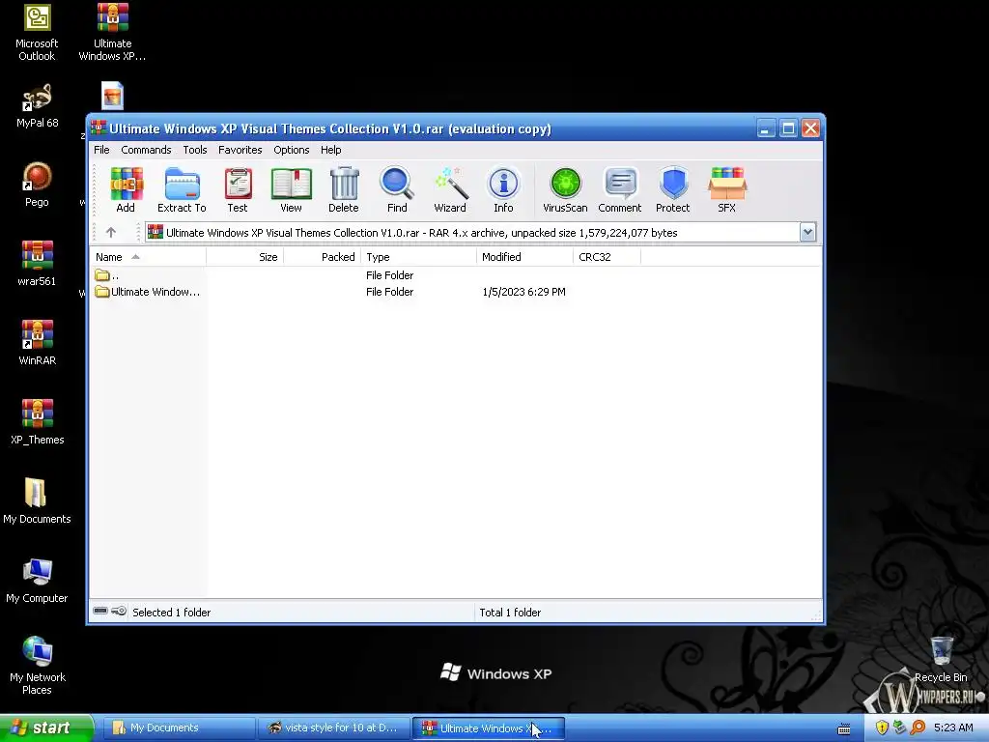Open Extract To from the toolbar
989x742 pixels.
coord(182,189)
